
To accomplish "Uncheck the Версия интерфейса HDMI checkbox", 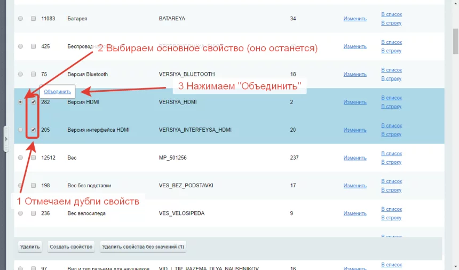I will coord(33,130).
